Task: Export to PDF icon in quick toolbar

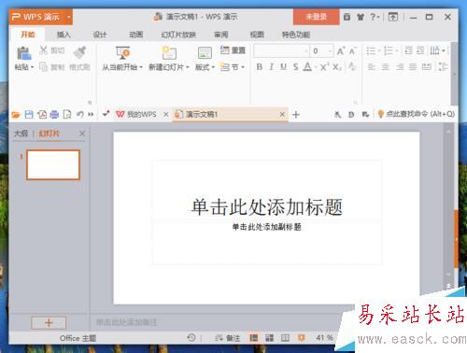Action: point(42,115)
